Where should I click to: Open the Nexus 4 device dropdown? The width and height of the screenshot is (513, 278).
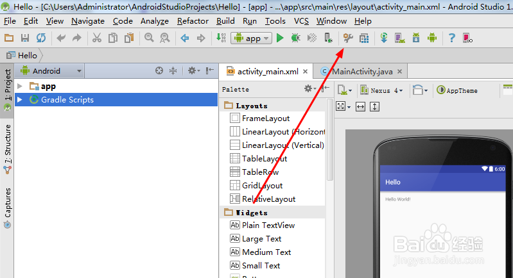point(381,90)
